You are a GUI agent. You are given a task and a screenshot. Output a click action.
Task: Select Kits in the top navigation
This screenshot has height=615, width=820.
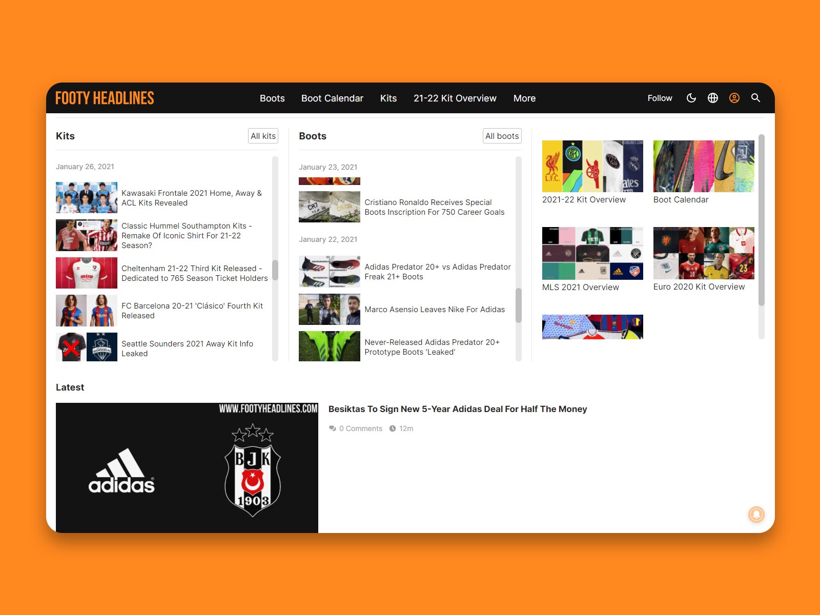point(388,98)
